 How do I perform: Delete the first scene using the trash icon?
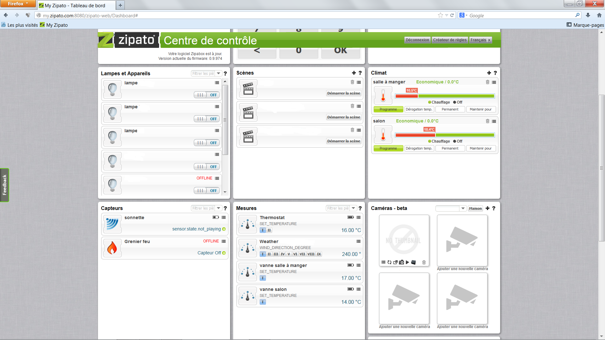(x=352, y=82)
